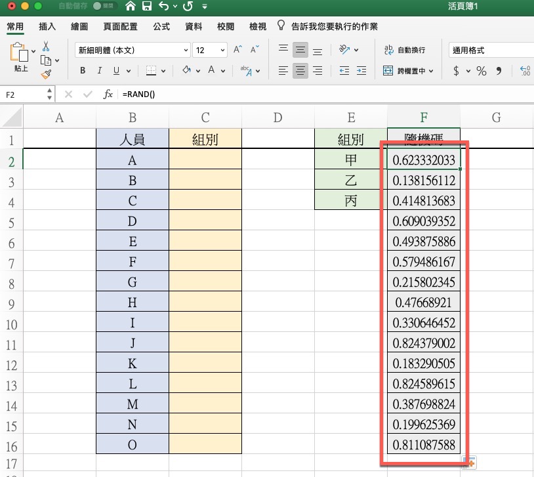Click the Insert Function fx icon
This screenshot has height=477, width=534.
pos(108,94)
